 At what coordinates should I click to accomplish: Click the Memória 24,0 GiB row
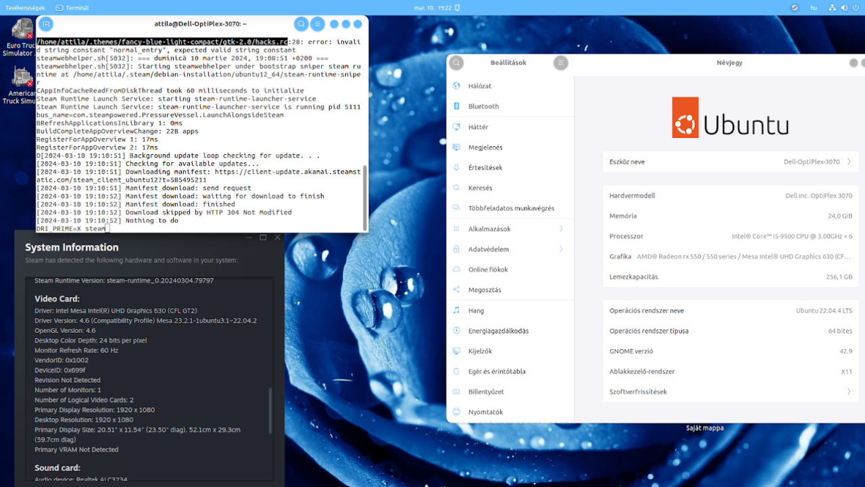tap(731, 216)
